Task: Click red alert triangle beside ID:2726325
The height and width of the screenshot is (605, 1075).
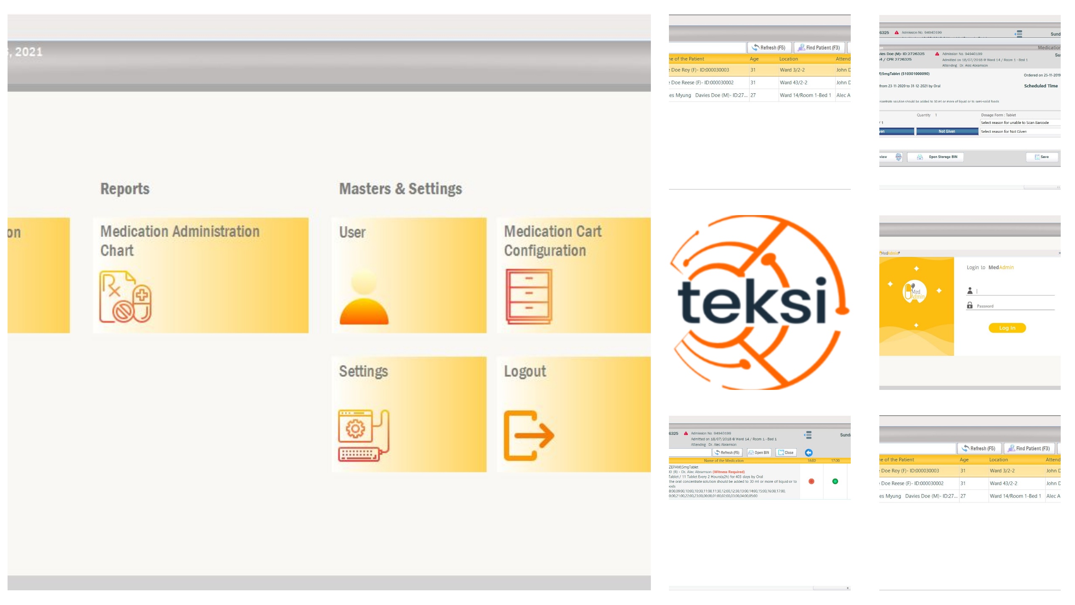Action: [937, 54]
